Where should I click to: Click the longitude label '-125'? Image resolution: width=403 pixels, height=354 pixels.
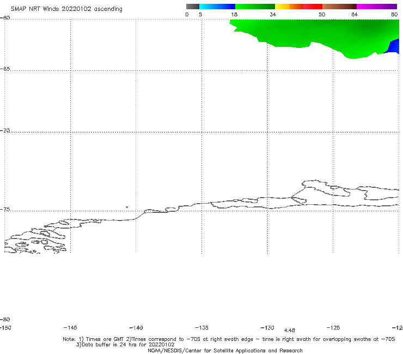coord(333,328)
